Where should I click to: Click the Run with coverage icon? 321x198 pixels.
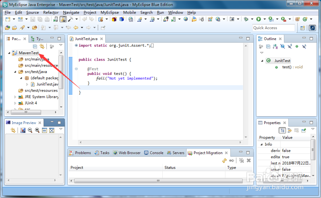(271, 19)
